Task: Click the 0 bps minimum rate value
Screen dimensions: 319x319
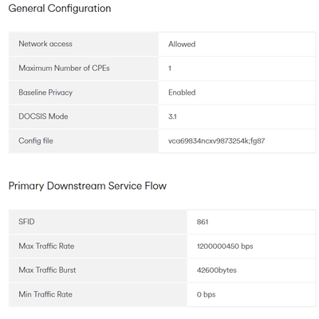Action: point(206,294)
